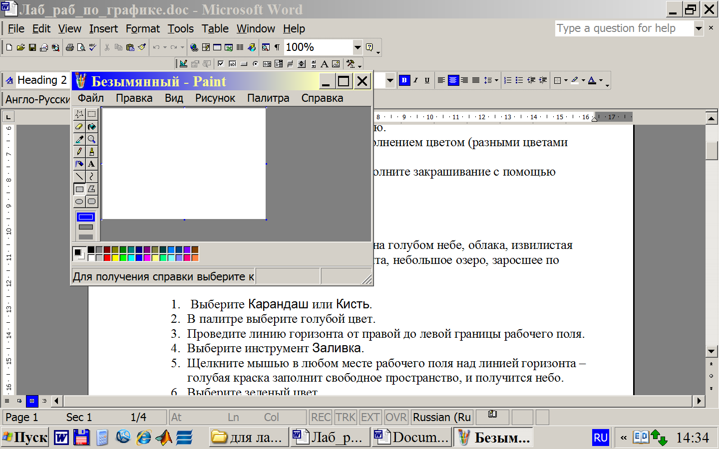Click the Пуск start button

25,438
